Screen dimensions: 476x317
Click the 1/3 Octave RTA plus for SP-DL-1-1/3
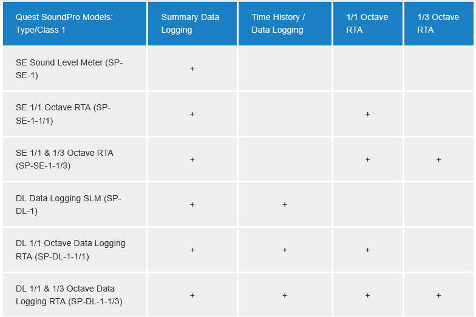pyautogui.click(x=438, y=295)
